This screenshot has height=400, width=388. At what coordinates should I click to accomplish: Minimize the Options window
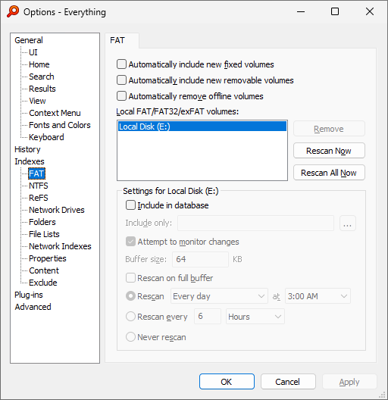(x=301, y=11)
